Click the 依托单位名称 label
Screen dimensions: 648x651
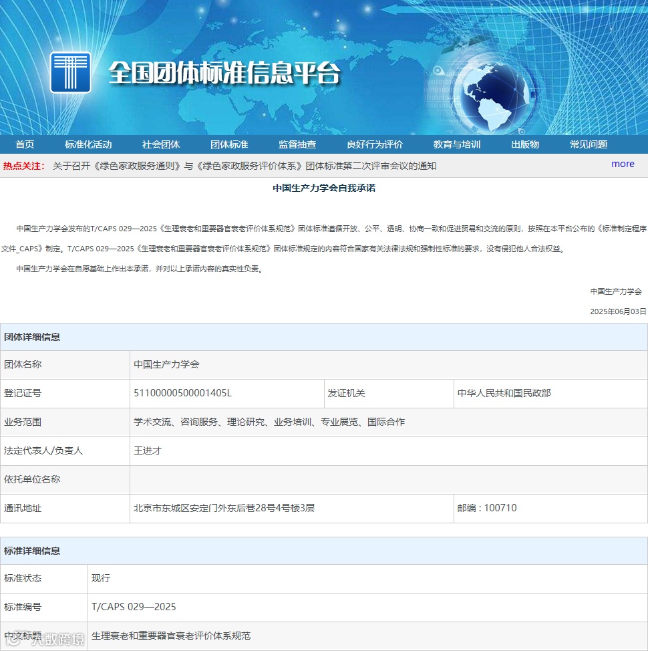point(32,479)
